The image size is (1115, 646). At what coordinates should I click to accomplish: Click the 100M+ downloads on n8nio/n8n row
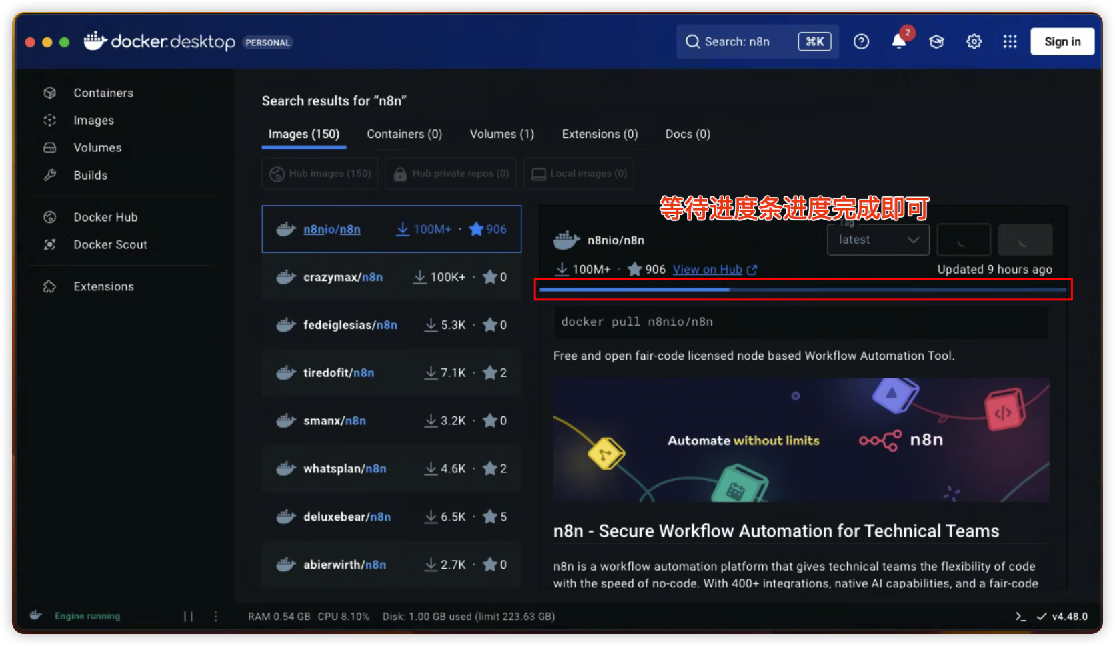423,229
